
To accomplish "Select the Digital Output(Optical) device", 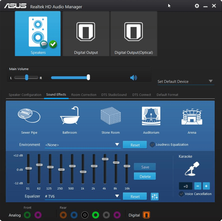I will click(134, 34).
